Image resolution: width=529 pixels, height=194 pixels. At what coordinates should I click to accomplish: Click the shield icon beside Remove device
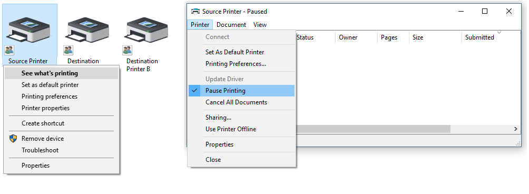click(13, 139)
